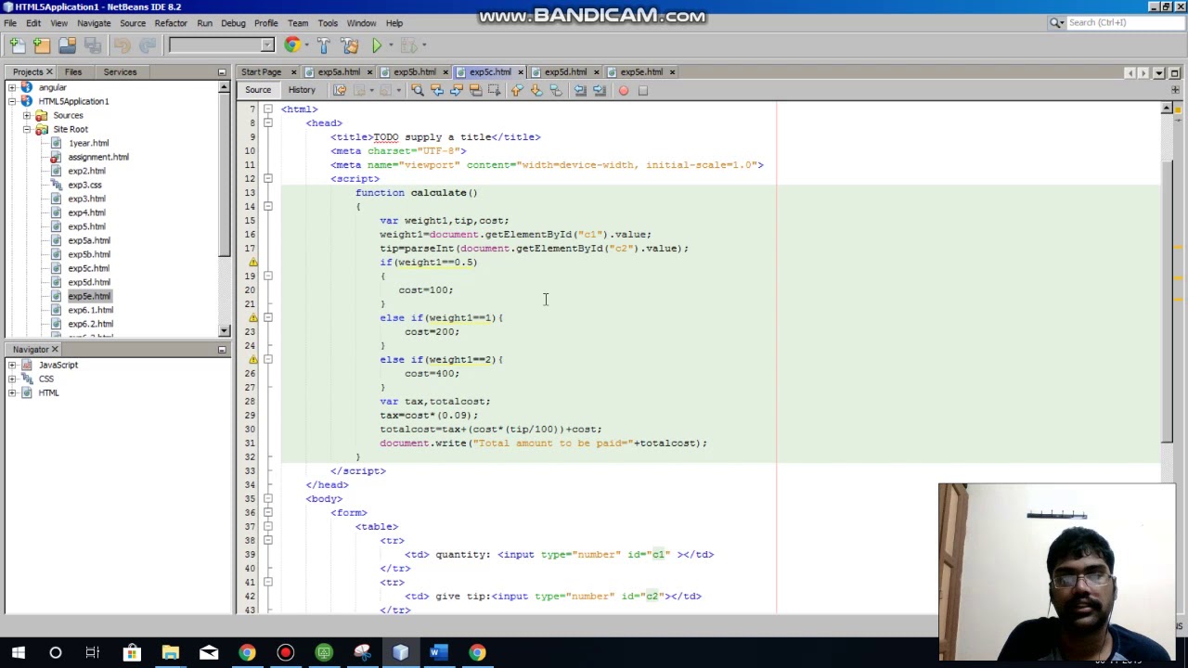Click the New Project toolbar icon
The height and width of the screenshot is (668, 1188).
42,45
